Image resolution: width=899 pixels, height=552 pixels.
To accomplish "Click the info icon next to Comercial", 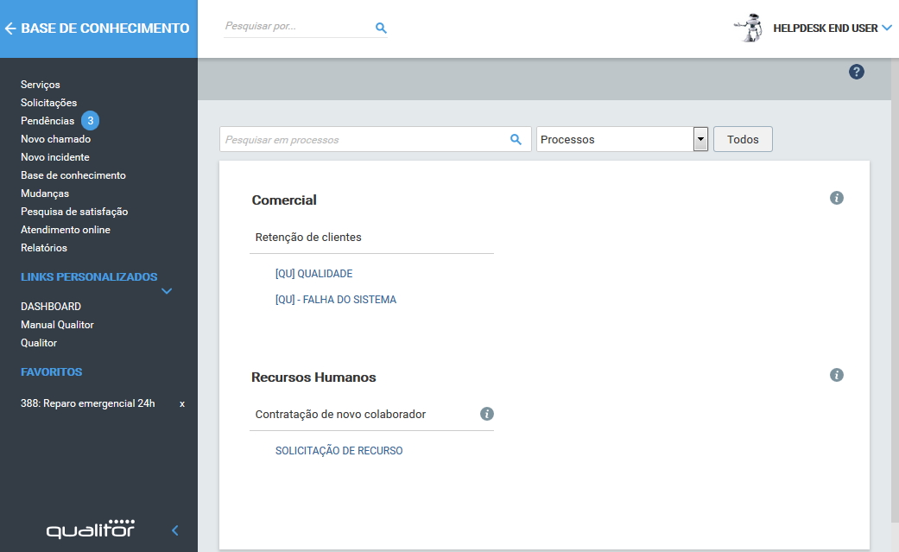I will click(x=836, y=198).
